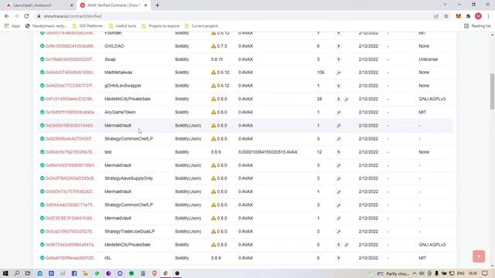
Task: Reload the Snowtrace page
Action: pos(26,16)
